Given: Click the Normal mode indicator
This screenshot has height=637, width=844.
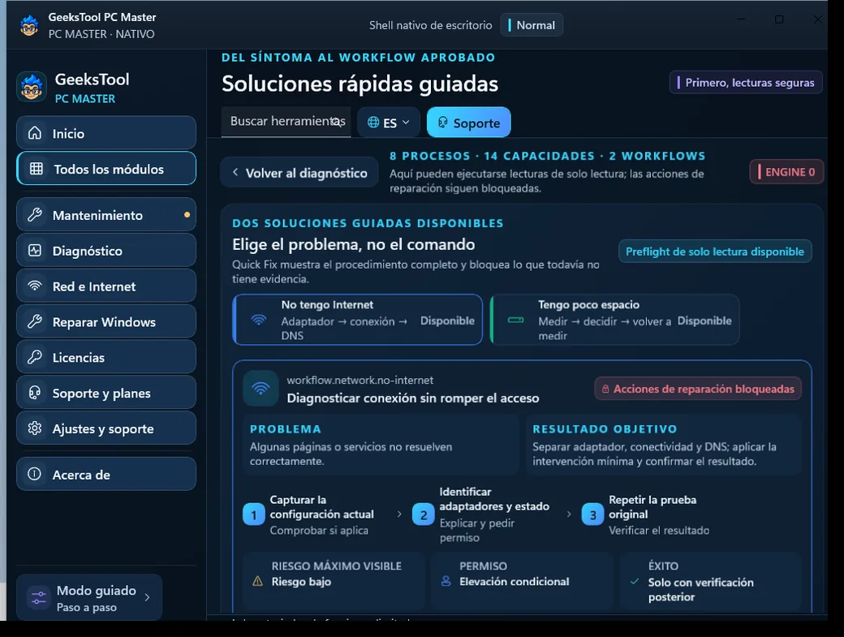Looking at the screenshot, I should (x=532, y=25).
